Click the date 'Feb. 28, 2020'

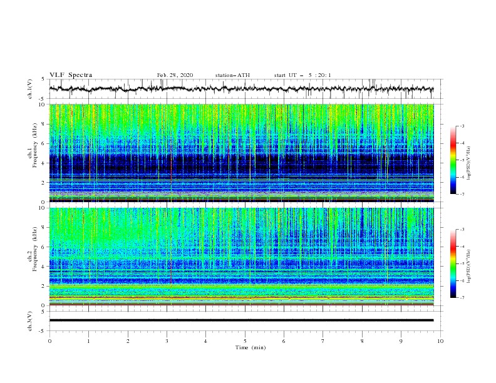[175, 75]
